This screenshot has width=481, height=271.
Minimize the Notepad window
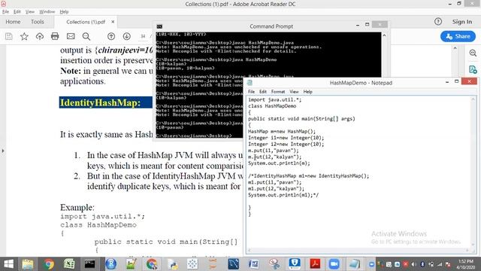(x=447, y=82)
